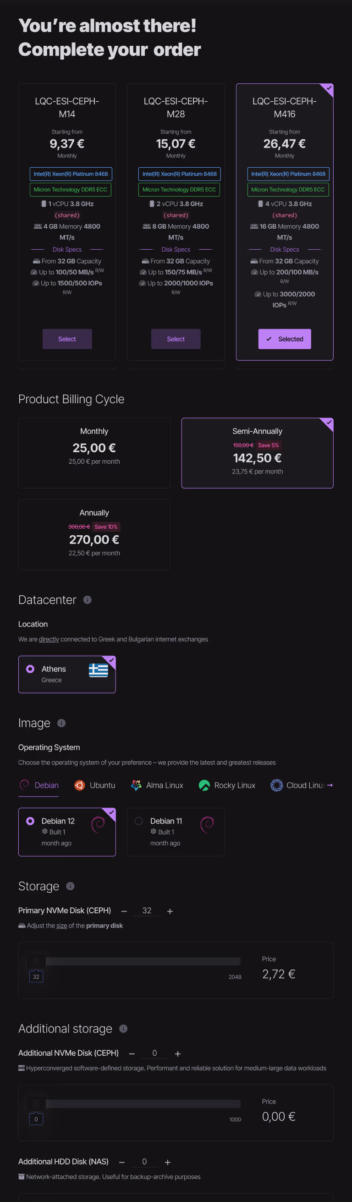The width and height of the screenshot is (352, 1202).
Task: Click the Cloud Linux icon
Action: (x=276, y=785)
